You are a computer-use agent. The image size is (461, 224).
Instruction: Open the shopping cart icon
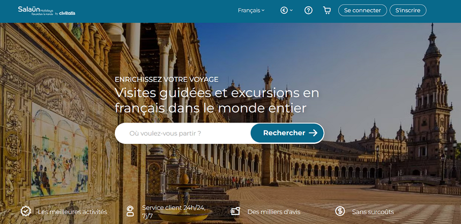point(326,11)
